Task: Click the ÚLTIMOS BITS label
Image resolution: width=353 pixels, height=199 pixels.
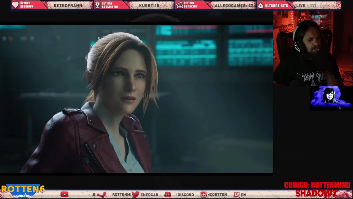Action: pyautogui.click(x=276, y=5)
